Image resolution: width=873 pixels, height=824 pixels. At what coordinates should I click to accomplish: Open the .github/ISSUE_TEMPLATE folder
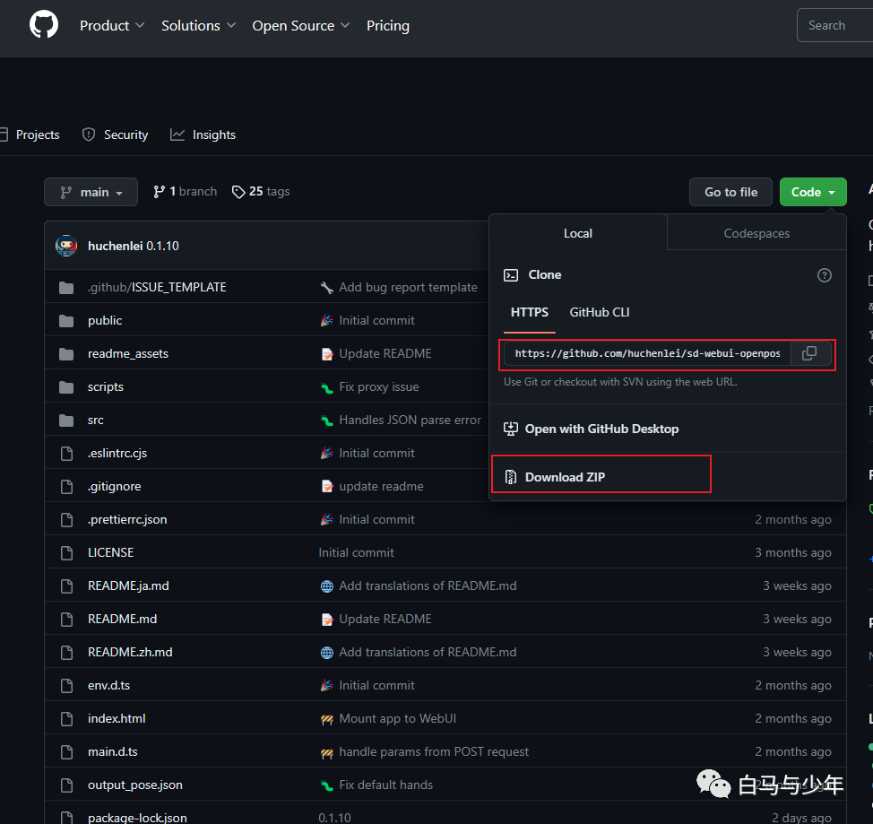click(157, 288)
